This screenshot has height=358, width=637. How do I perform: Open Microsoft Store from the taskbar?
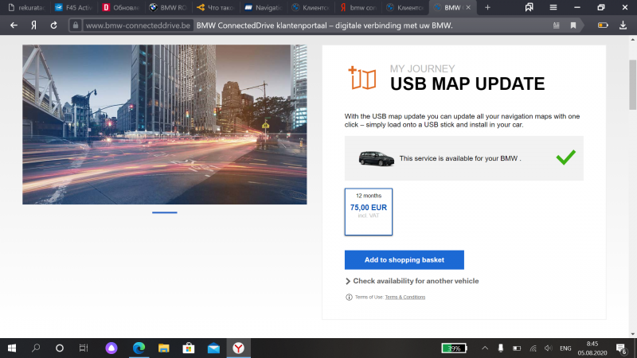[x=189, y=348]
